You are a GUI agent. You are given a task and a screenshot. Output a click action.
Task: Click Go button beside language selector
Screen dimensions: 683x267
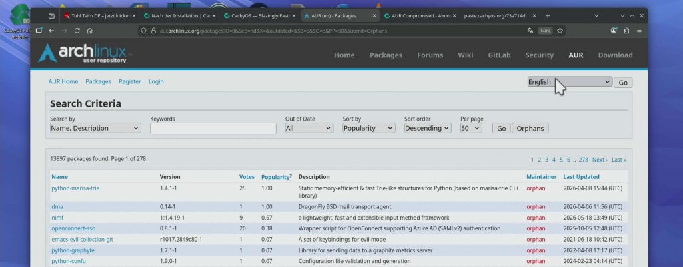click(623, 82)
